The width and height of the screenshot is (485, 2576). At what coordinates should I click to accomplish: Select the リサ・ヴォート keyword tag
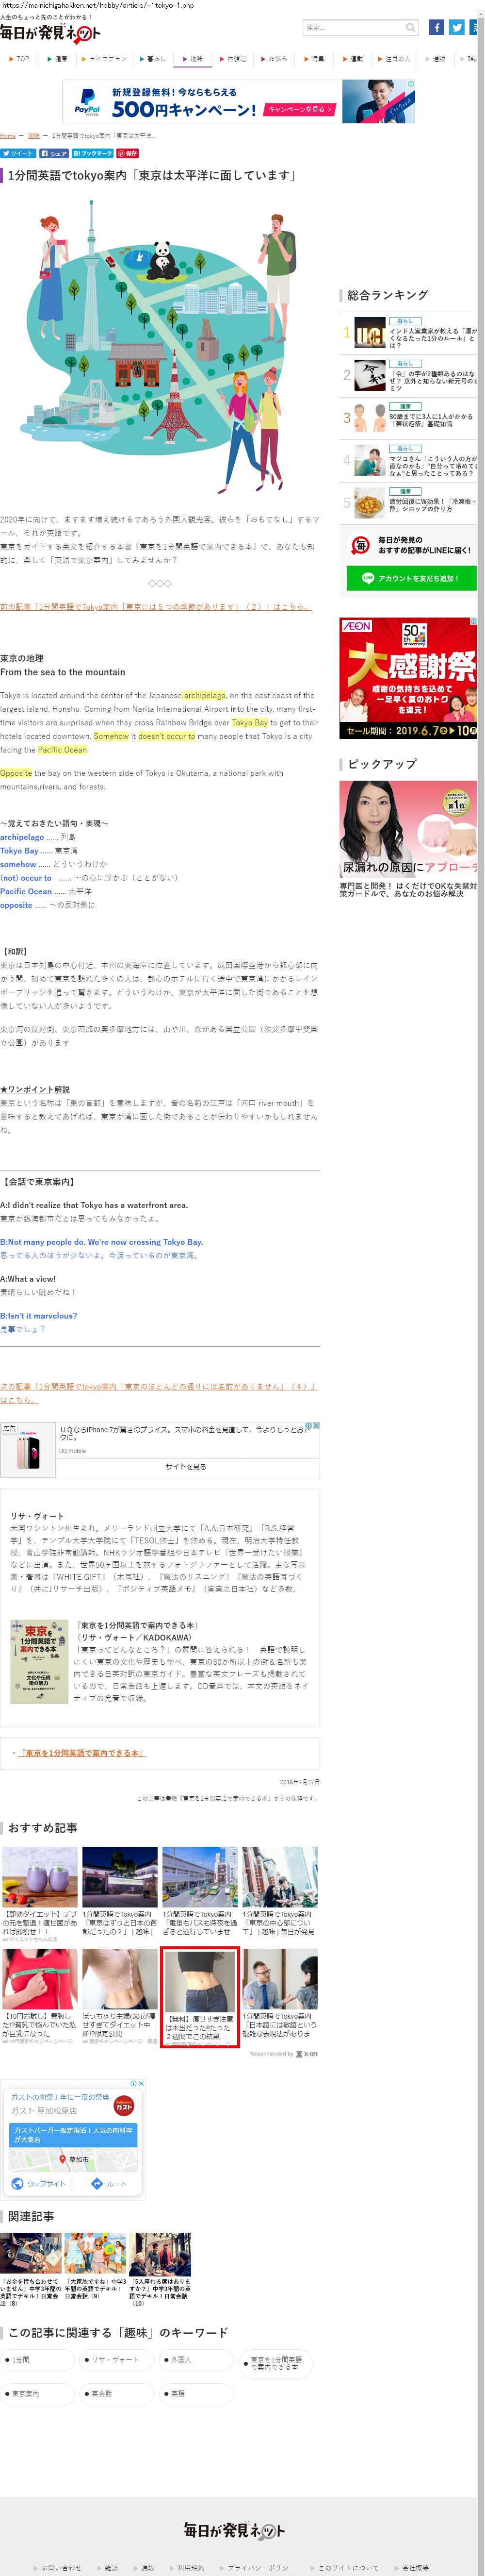pos(118,2359)
